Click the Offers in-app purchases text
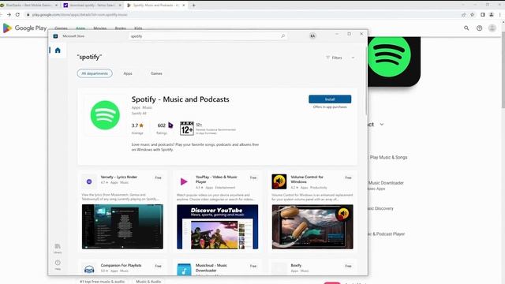This screenshot has width=505, height=284. [x=330, y=107]
